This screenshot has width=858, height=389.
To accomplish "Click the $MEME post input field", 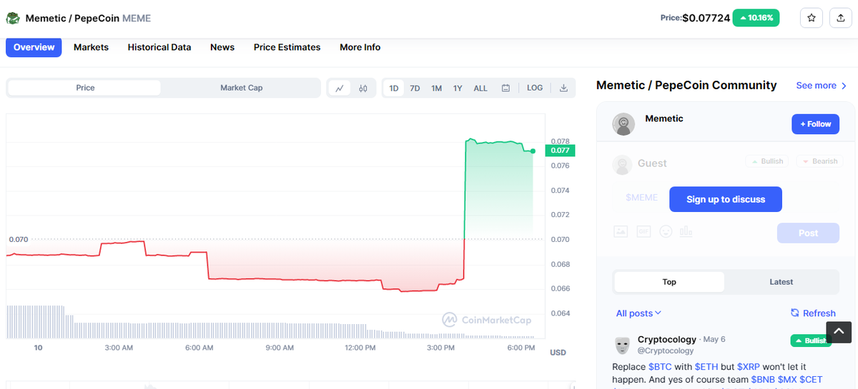I will pos(641,198).
